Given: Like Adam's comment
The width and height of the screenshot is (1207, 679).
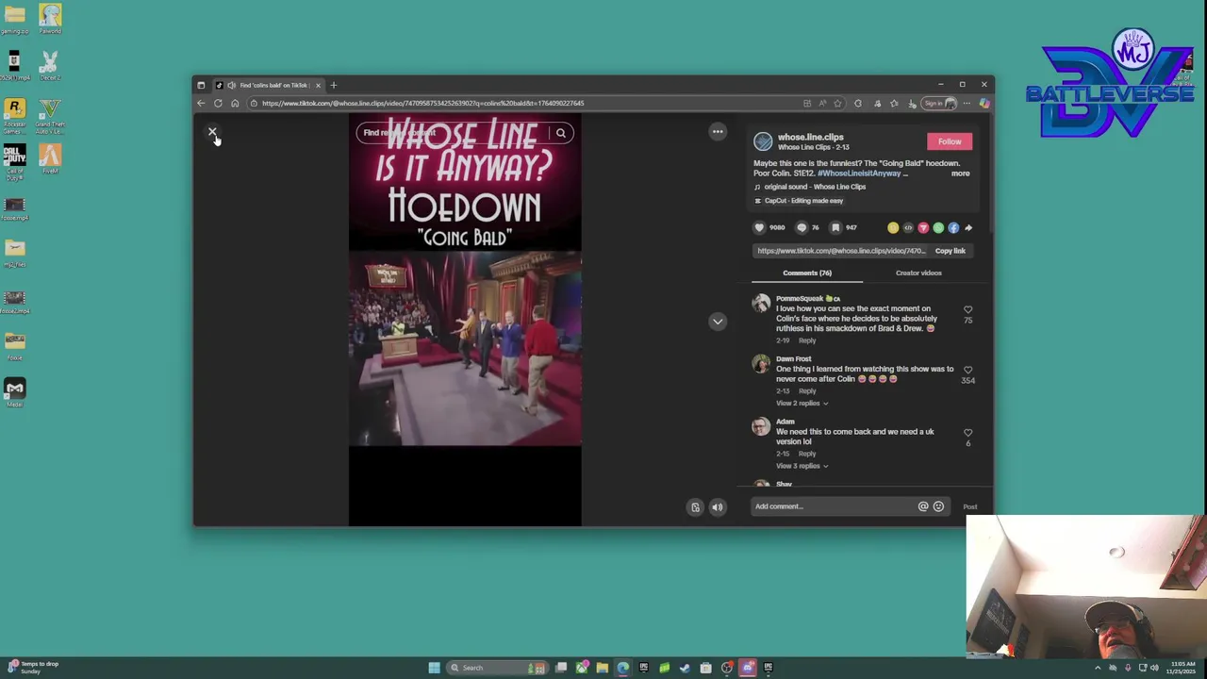Looking at the screenshot, I should tap(967, 433).
